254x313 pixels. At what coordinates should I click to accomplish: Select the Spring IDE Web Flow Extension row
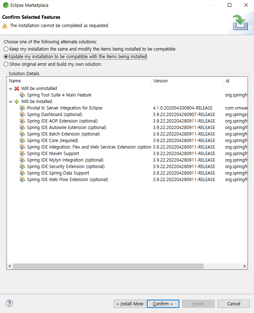coord(127,180)
